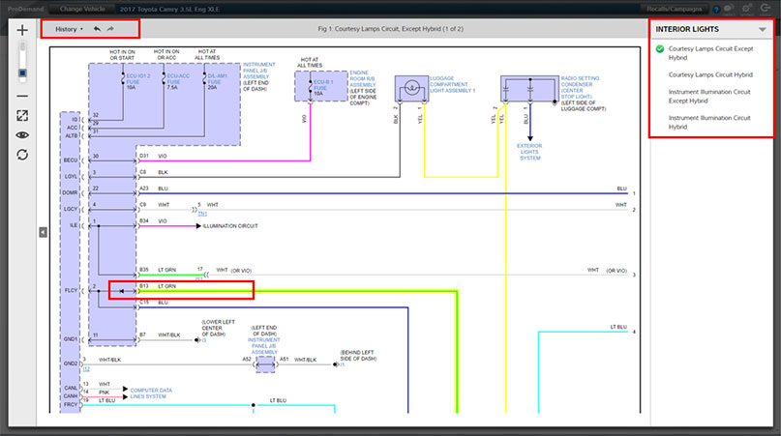
Task: Click the DOMR terminal label
Action: point(70,192)
